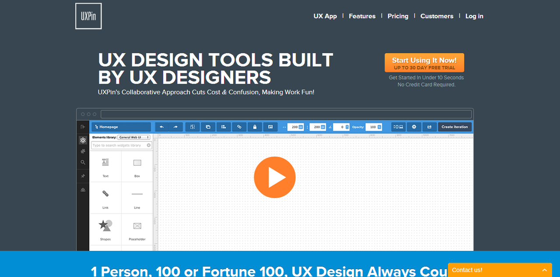Click the Create iteration button

455,127
